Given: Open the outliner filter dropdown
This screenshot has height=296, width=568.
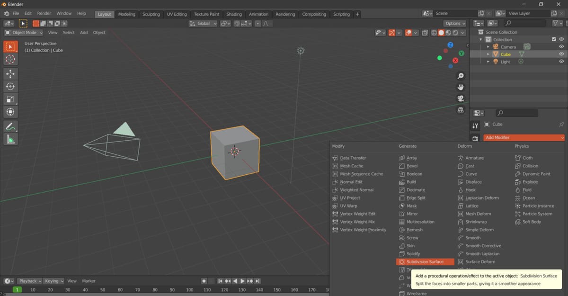Looking at the screenshot, I should tap(558, 23).
